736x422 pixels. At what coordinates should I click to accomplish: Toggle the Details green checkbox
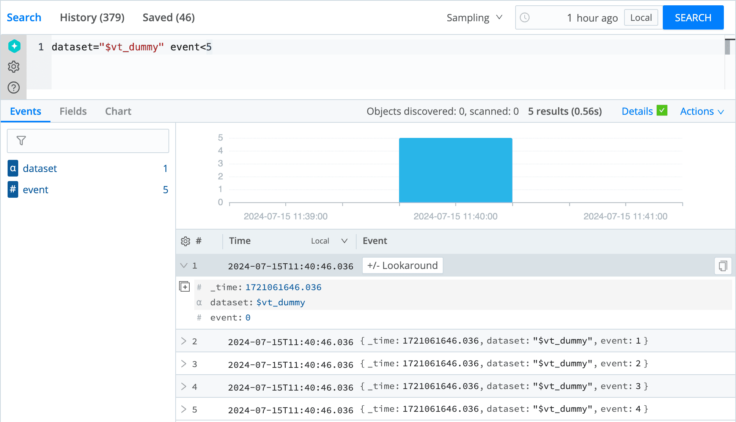(662, 111)
